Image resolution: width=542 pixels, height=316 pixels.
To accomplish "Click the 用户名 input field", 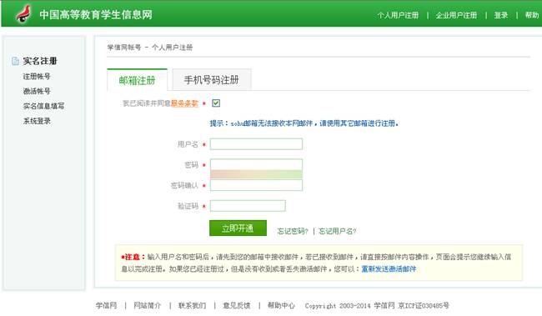I will tap(256, 144).
